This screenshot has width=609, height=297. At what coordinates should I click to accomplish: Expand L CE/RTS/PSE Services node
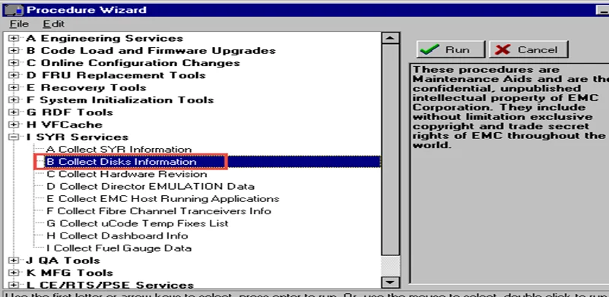14,286
